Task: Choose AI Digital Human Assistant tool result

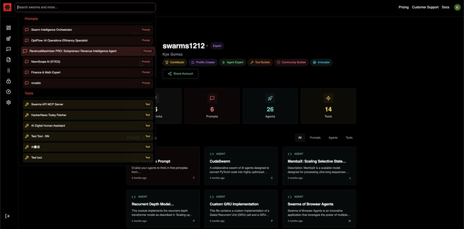Action: pos(88,126)
